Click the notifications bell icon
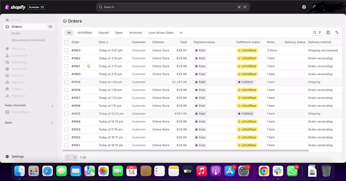The width and height of the screenshot is (346, 181). pos(314,7)
